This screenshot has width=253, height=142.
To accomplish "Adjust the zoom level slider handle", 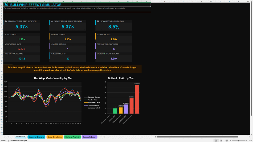I will [x=238, y=141].
